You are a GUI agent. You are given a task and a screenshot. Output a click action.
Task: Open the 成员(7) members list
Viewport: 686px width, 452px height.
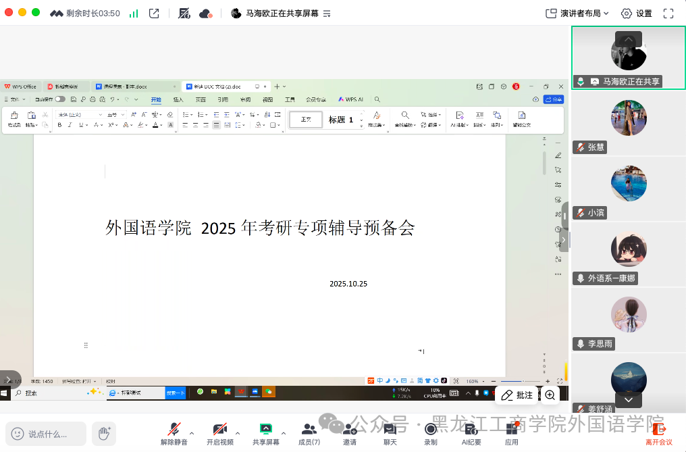(309, 430)
